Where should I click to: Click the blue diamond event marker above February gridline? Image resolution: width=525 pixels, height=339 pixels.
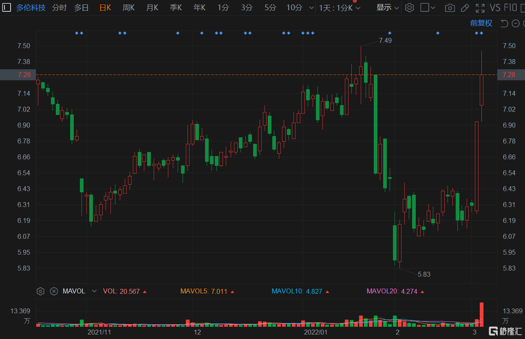click(390, 33)
